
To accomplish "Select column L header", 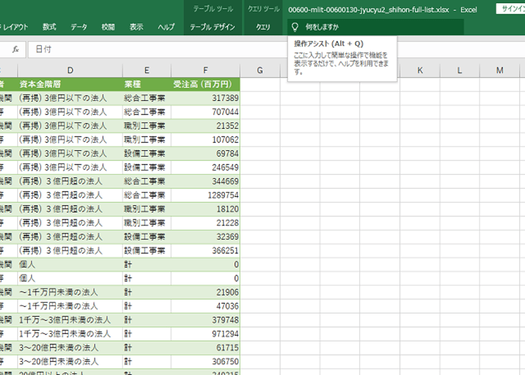I will 459,70.
